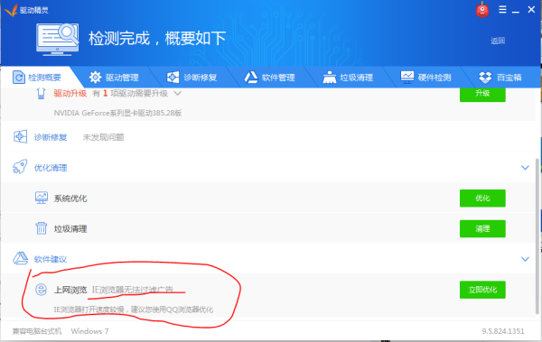Click the green 优化 button

click(482, 198)
